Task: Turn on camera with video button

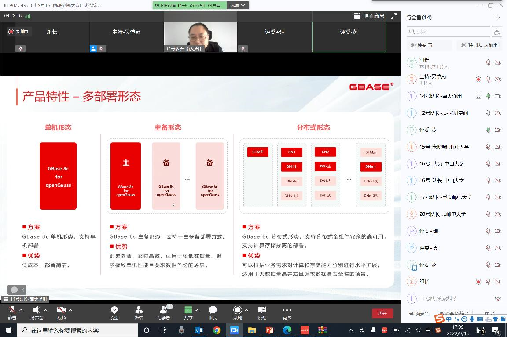Action: point(61,312)
